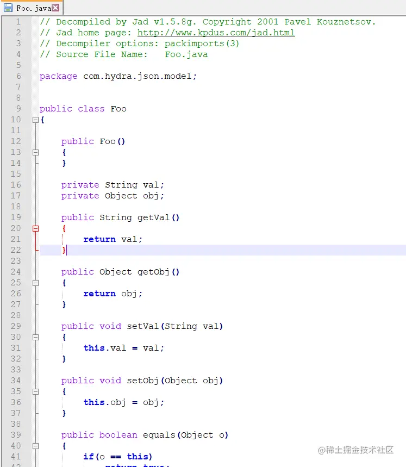Click the 'Decompiler options: packimports(3)' comment

140,43
